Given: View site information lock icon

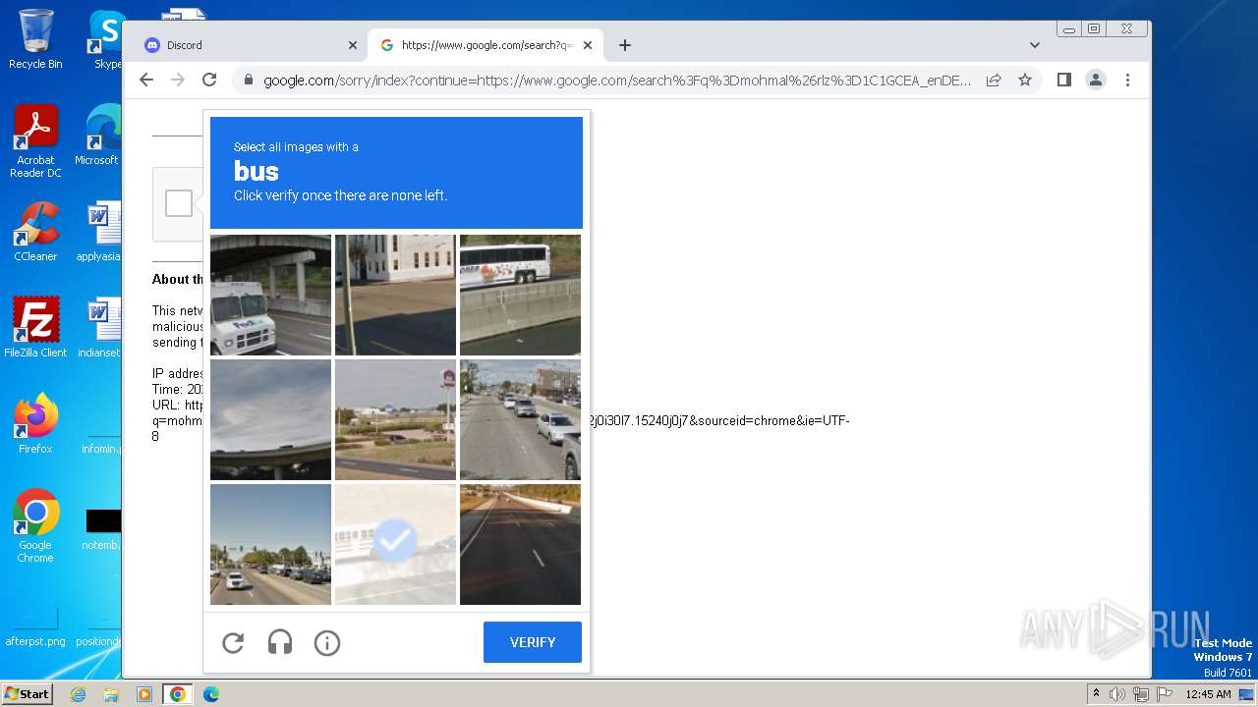Looking at the screenshot, I should tap(249, 81).
